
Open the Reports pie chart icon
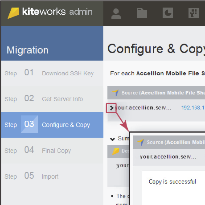click(168, 13)
